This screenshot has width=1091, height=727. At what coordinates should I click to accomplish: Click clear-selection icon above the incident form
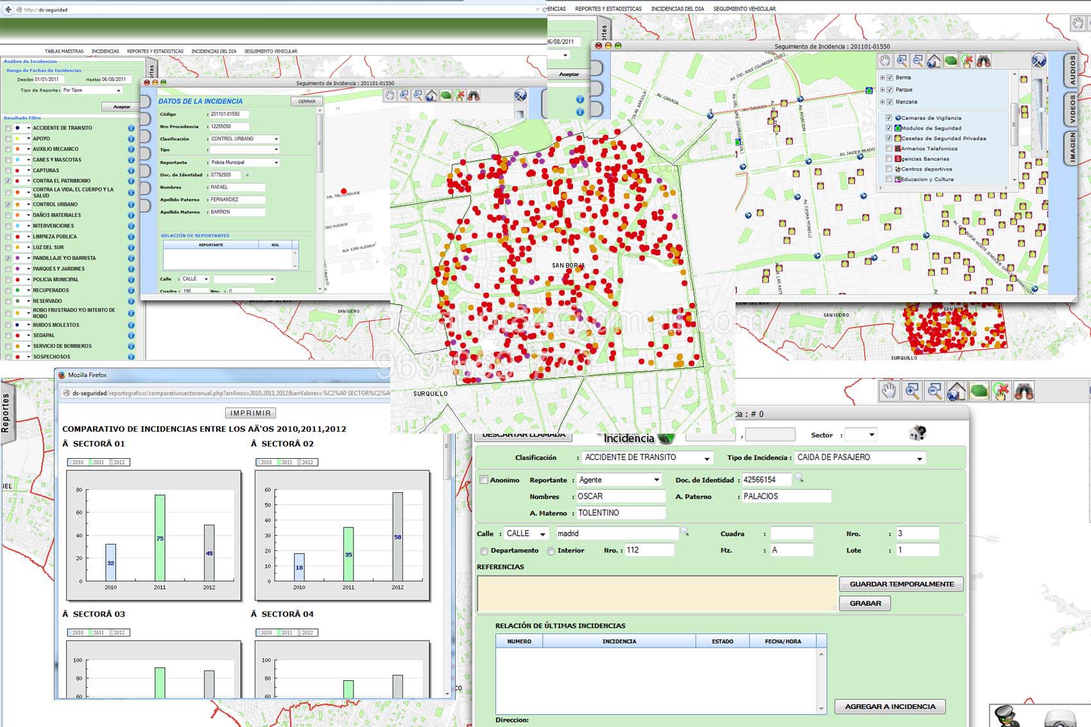[x=1001, y=391]
